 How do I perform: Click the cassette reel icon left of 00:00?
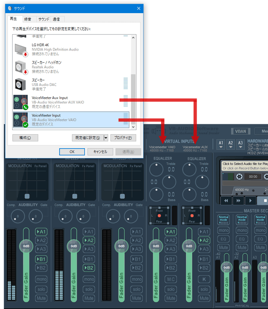click(239, 176)
